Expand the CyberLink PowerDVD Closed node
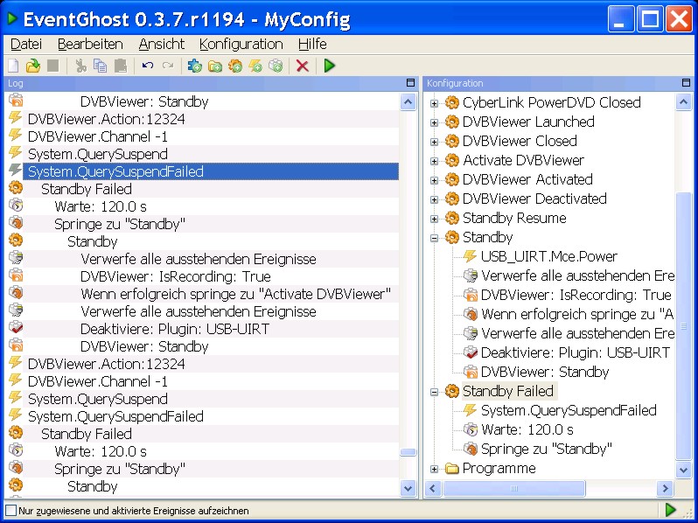Screen dimensions: 698x523 [x=434, y=103]
